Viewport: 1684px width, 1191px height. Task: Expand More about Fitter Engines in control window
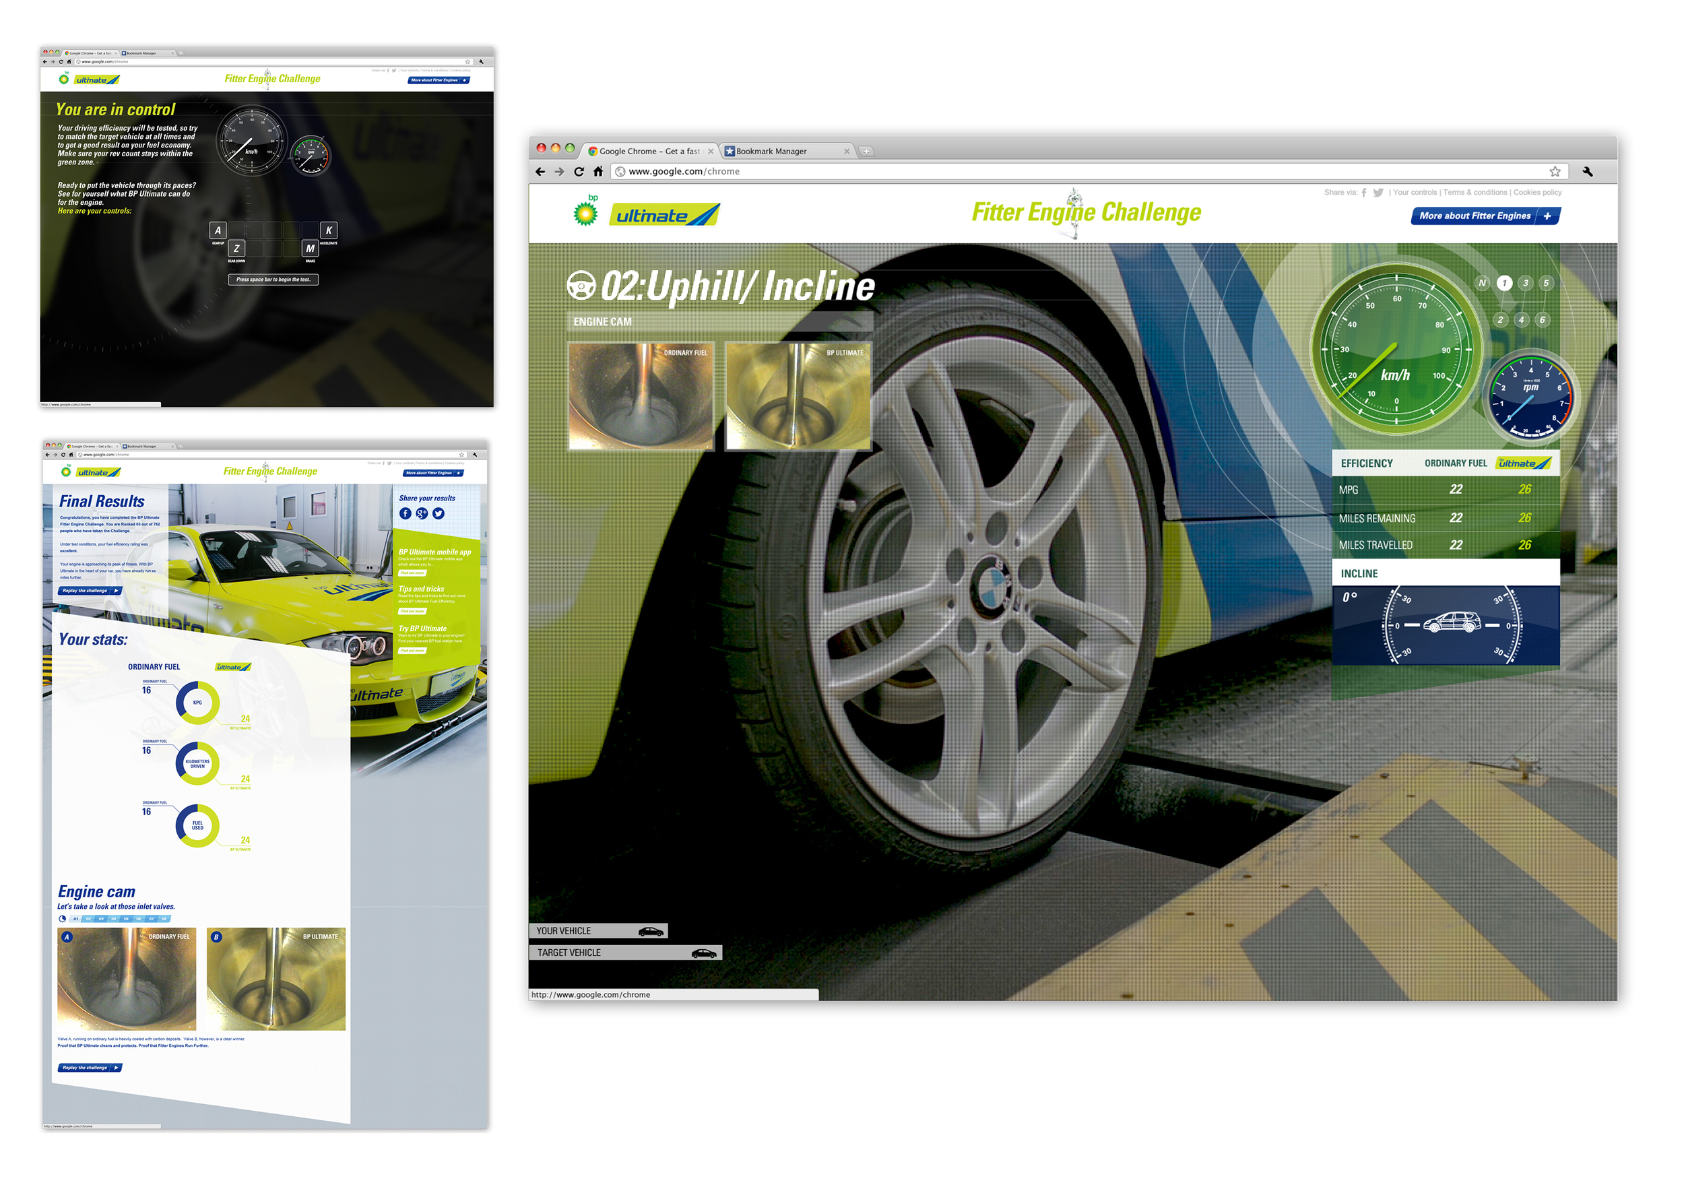tap(439, 81)
